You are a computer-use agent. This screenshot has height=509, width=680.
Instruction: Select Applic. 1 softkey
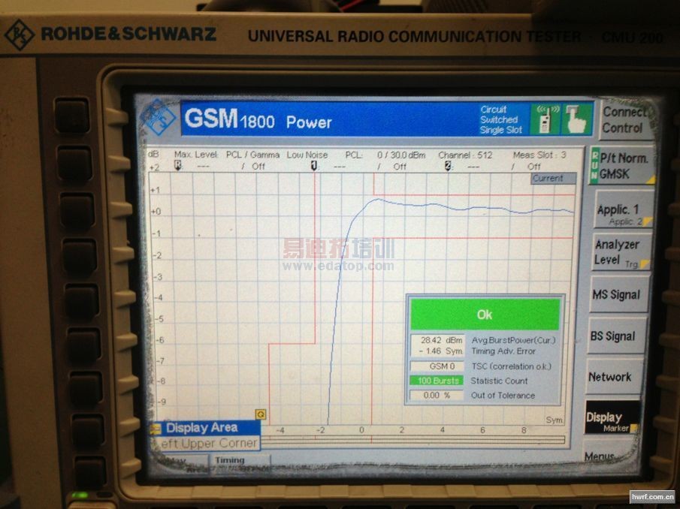tap(623, 210)
